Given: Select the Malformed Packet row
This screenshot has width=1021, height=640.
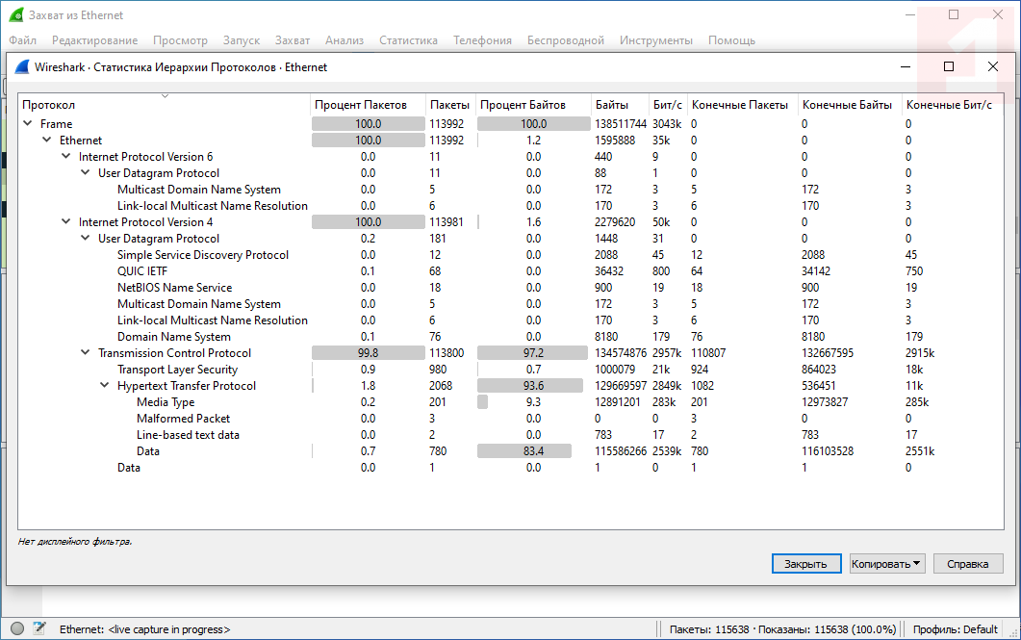Looking at the screenshot, I should [511, 418].
